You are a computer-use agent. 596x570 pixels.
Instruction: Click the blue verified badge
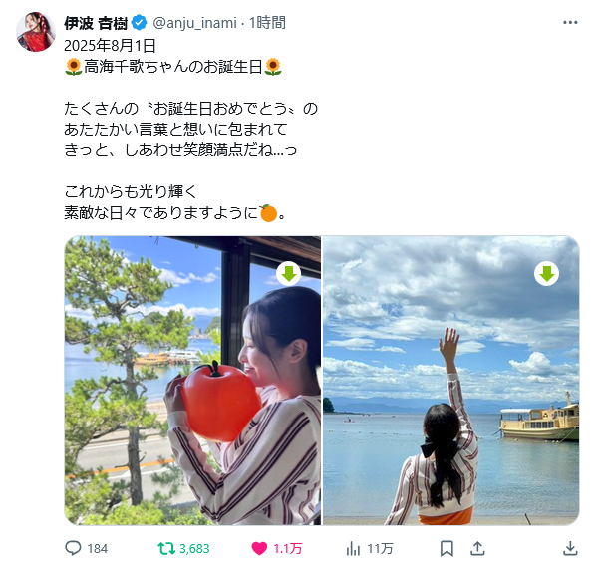click(140, 23)
